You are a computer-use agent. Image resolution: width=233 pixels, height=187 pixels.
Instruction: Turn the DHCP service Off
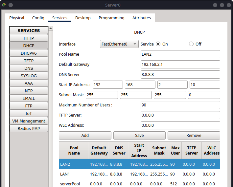[191, 44]
